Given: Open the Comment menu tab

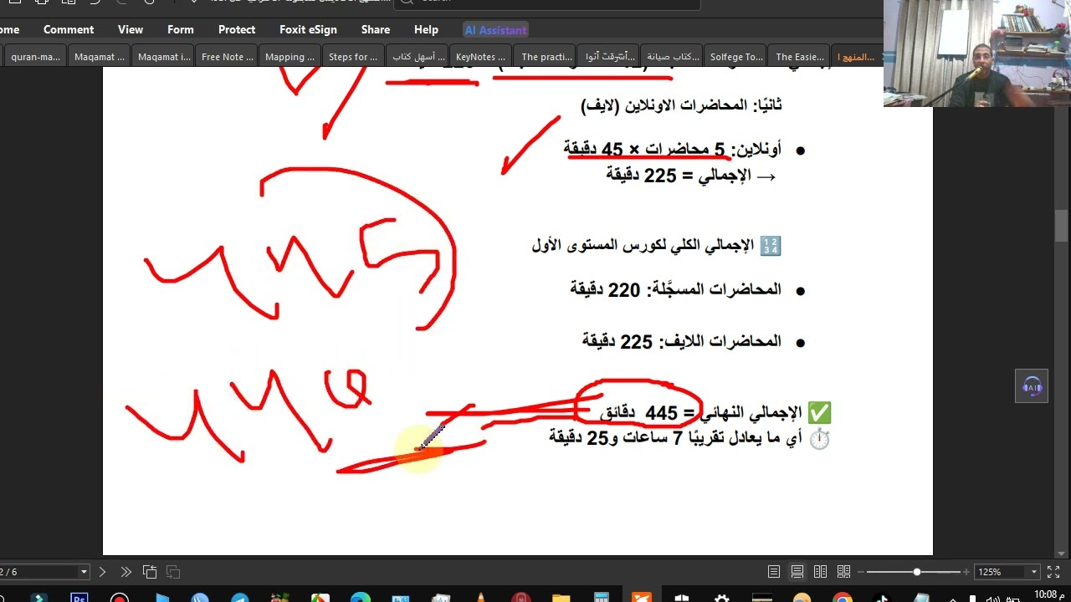Looking at the screenshot, I should tap(69, 29).
